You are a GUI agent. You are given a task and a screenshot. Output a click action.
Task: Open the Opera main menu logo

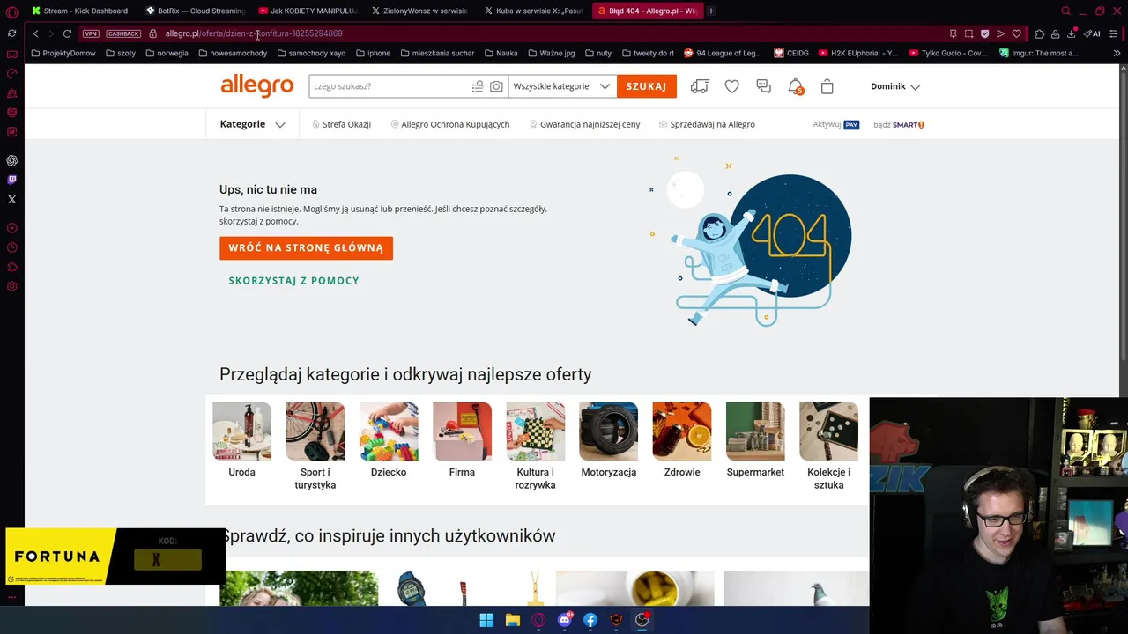[x=11, y=12]
